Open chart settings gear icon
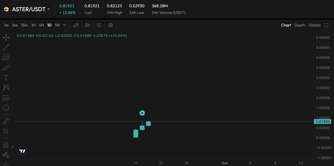The width and height of the screenshot is (334, 166). pos(110,25)
